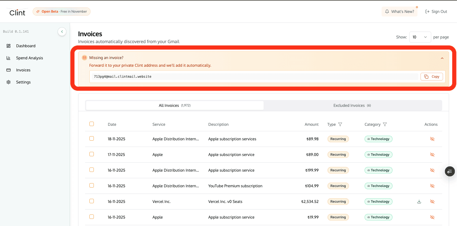Open the per page count dropdown

[x=420, y=37]
